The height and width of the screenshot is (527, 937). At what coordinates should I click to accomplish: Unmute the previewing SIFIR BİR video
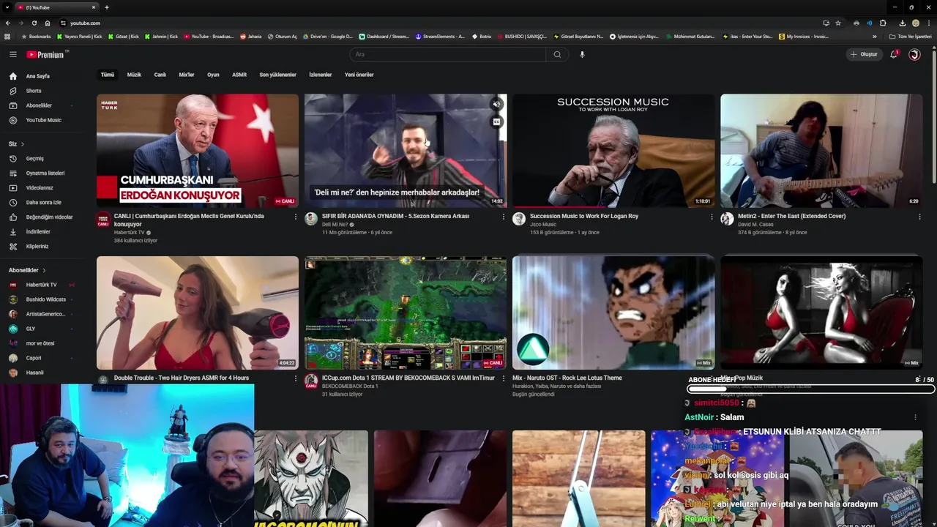point(496,105)
